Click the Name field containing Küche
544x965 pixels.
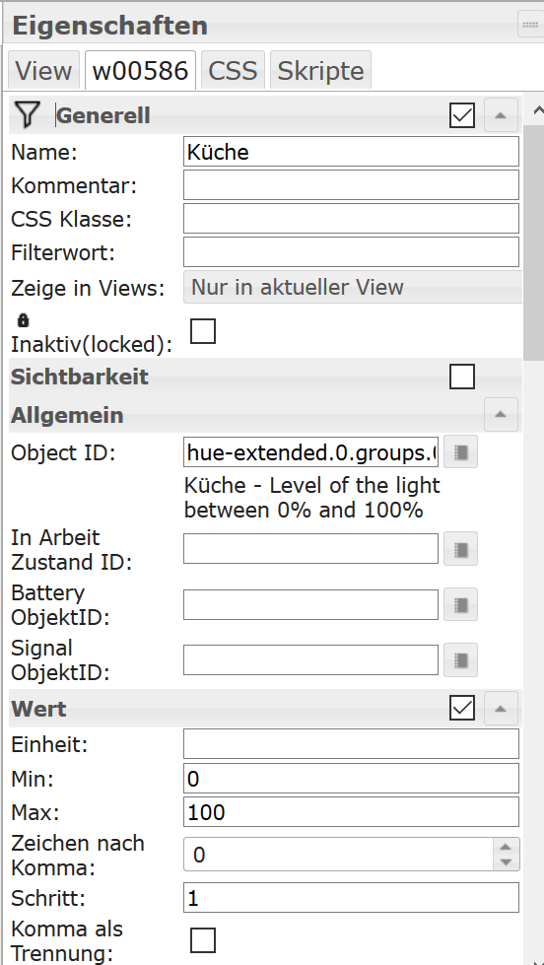coord(352,152)
